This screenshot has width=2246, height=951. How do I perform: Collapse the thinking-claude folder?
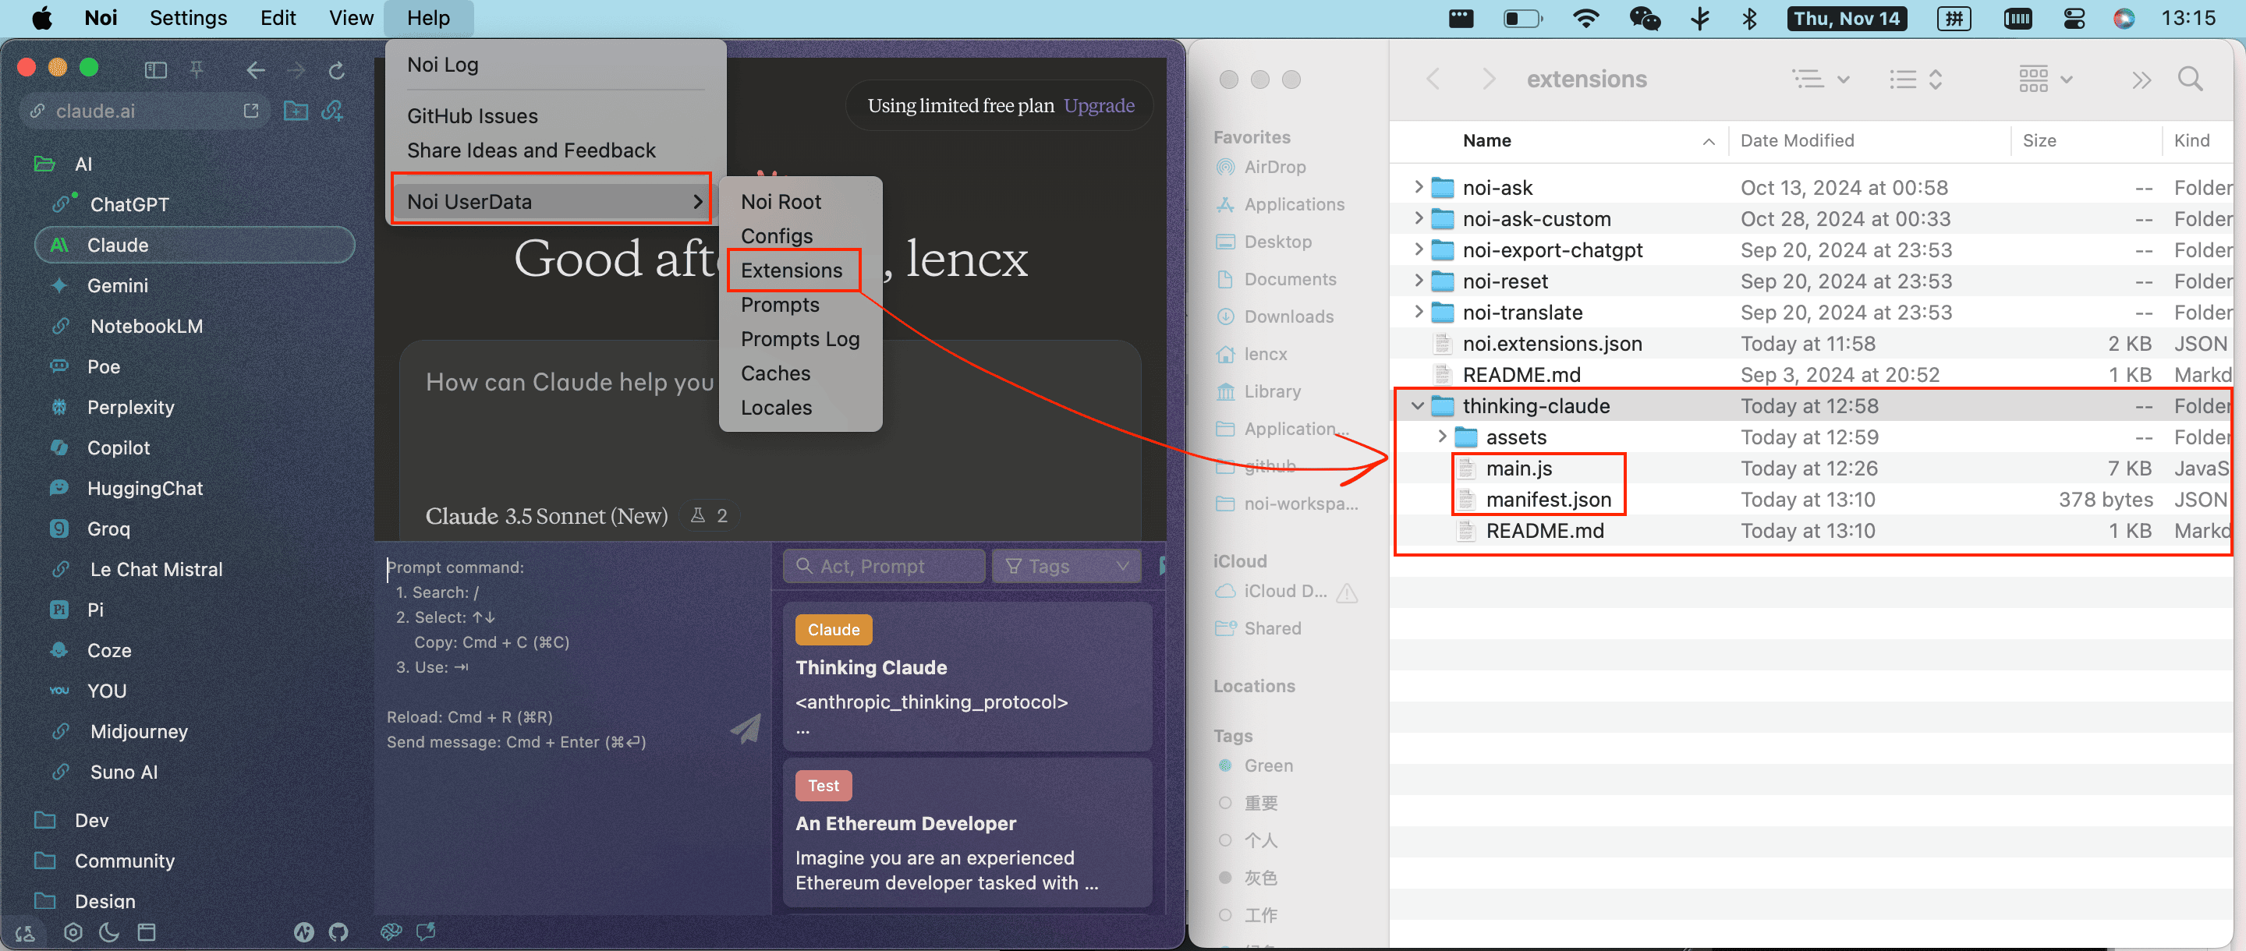(1418, 405)
